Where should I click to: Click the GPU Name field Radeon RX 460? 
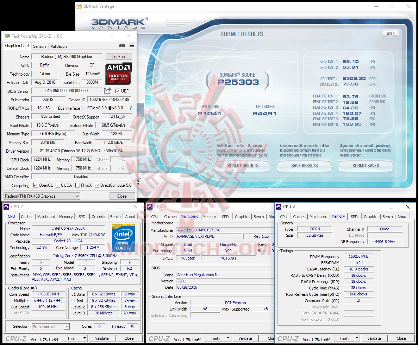point(67,56)
